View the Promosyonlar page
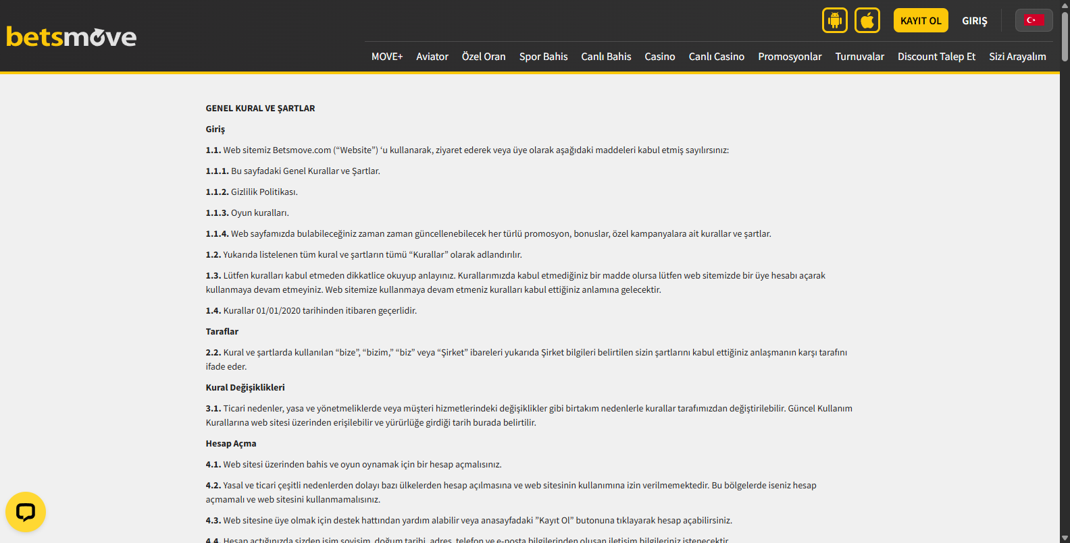 pyautogui.click(x=790, y=57)
